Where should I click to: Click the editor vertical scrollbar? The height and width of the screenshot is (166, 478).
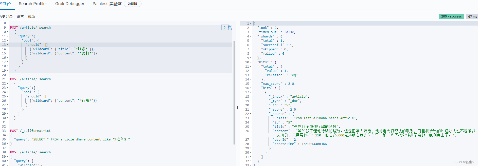coord(234,93)
